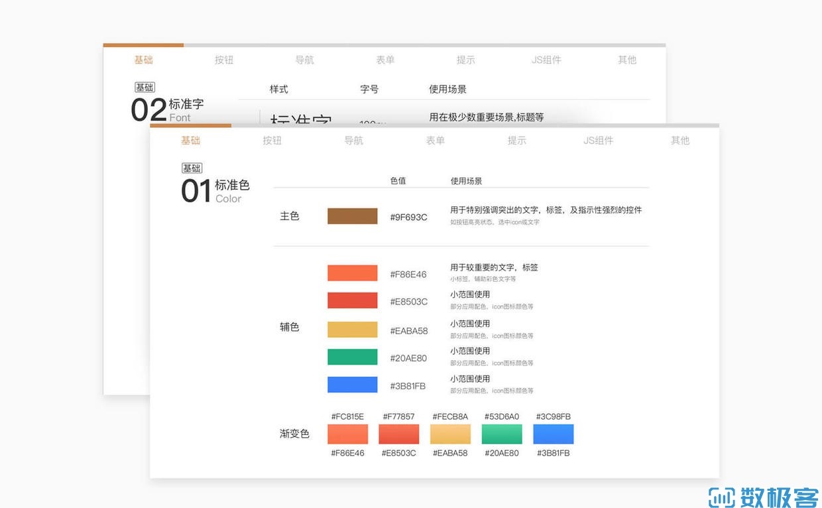Image resolution: width=822 pixels, height=508 pixels.
Task: Click #E8503C text in the 辅色 list
Action: click(x=408, y=302)
